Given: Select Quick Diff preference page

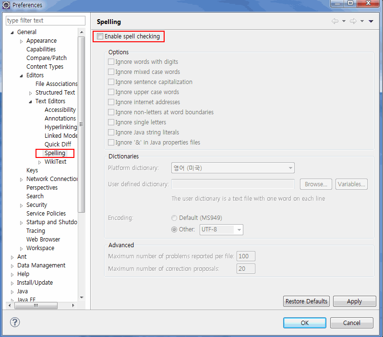Looking at the screenshot, I should point(58,144).
